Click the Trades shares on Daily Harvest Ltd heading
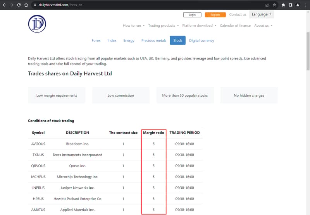This screenshot has width=310, height=215. pos(70,73)
